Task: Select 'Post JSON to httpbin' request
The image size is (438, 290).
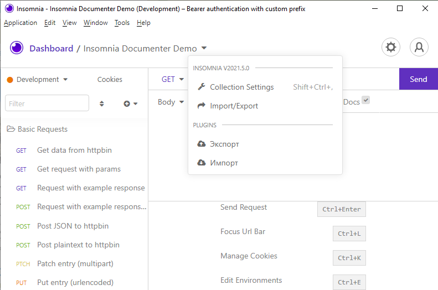Action: tap(74, 226)
